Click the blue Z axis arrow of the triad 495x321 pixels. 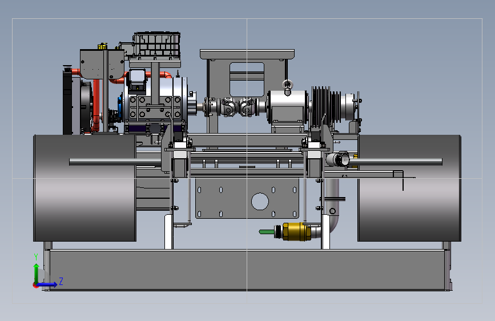47,284
